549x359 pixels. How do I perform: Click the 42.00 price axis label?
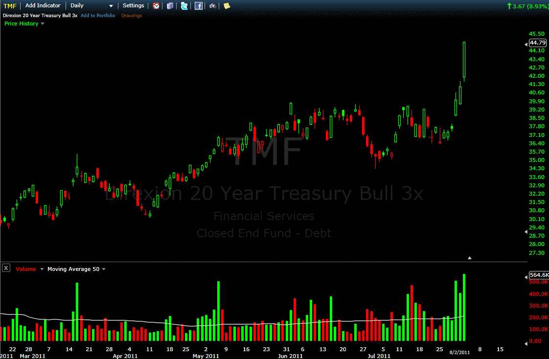pos(537,76)
